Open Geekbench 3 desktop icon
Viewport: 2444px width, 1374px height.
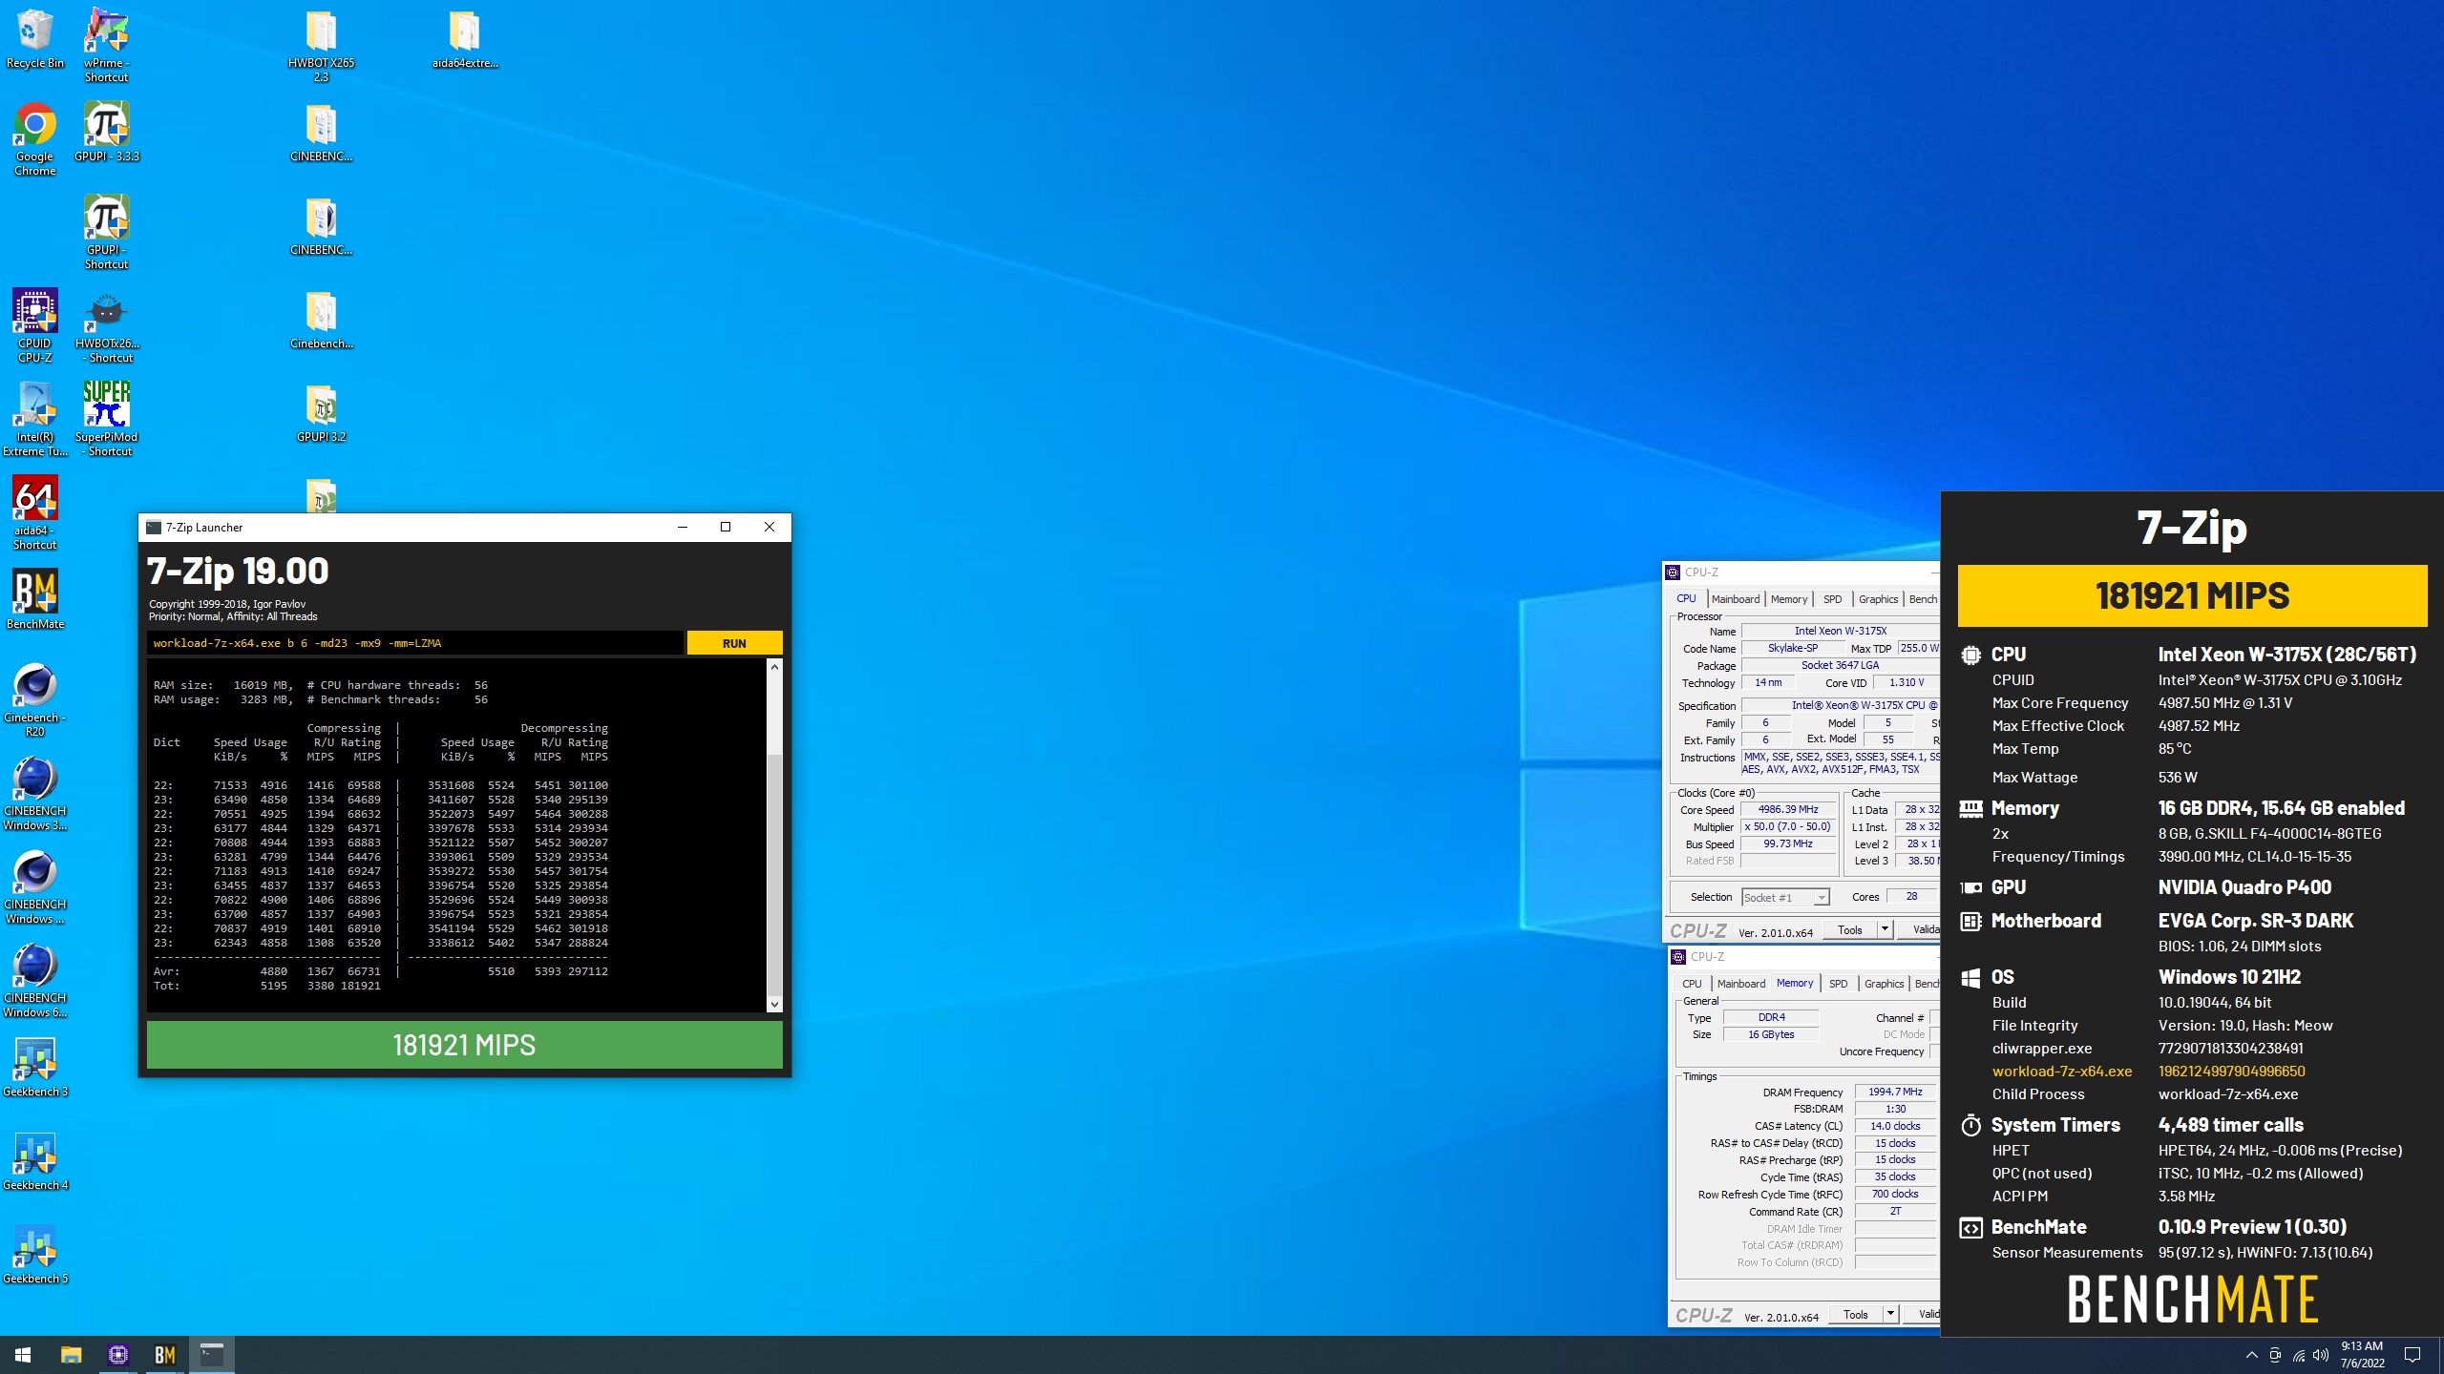coord(35,1068)
